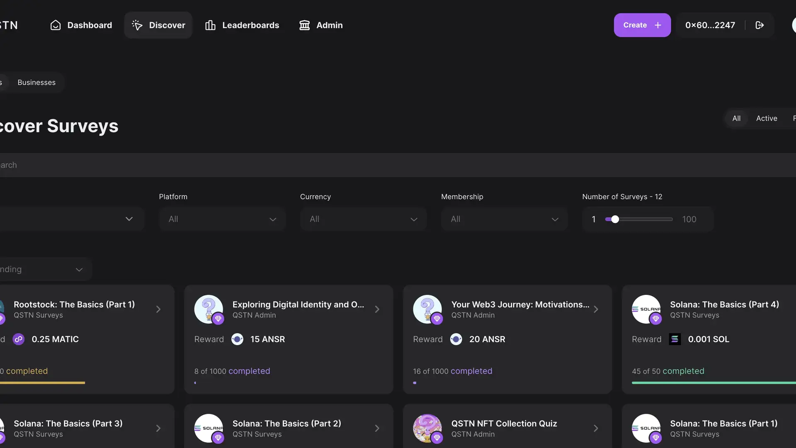Image resolution: width=796 pixels, height=448 pixels.
Task: Expand the Currency filter dropdown
Action: (363, 219)
